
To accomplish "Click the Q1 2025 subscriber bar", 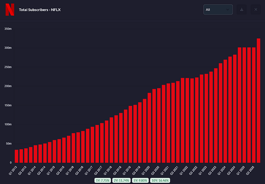I will [x=244, y=105].
